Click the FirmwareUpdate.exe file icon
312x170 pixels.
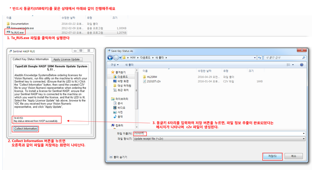(x=8, y=28)
